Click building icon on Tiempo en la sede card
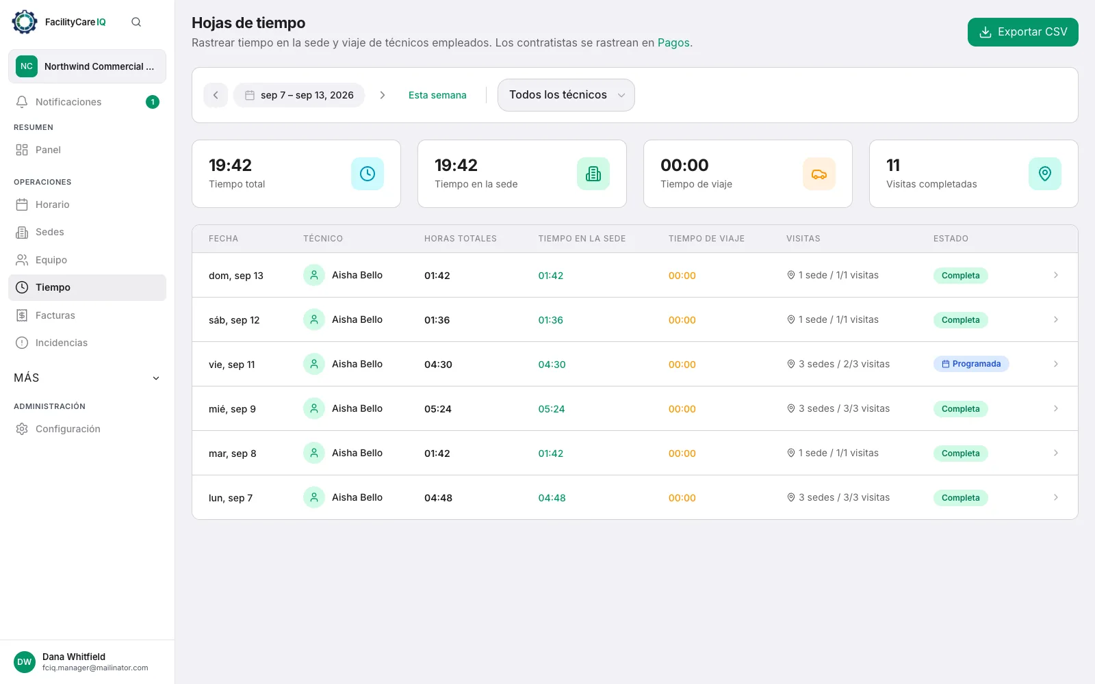 593,174
